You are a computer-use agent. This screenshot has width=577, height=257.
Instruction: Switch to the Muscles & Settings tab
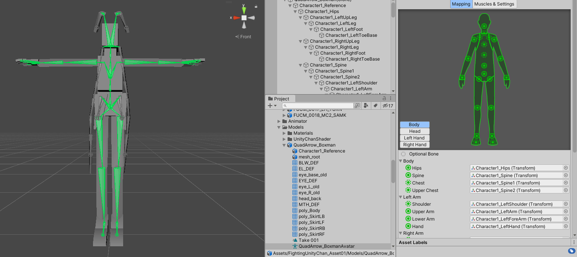(495, 4)
